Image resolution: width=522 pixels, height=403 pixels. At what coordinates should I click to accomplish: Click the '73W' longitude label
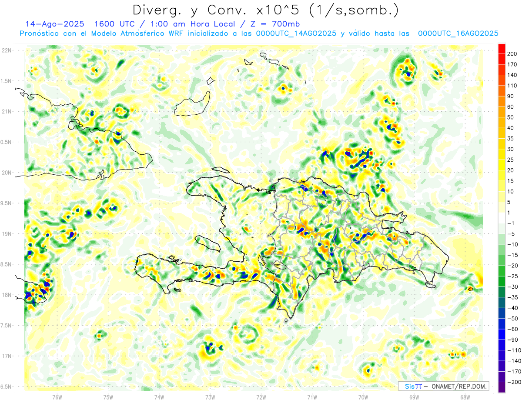pos(210,396)
